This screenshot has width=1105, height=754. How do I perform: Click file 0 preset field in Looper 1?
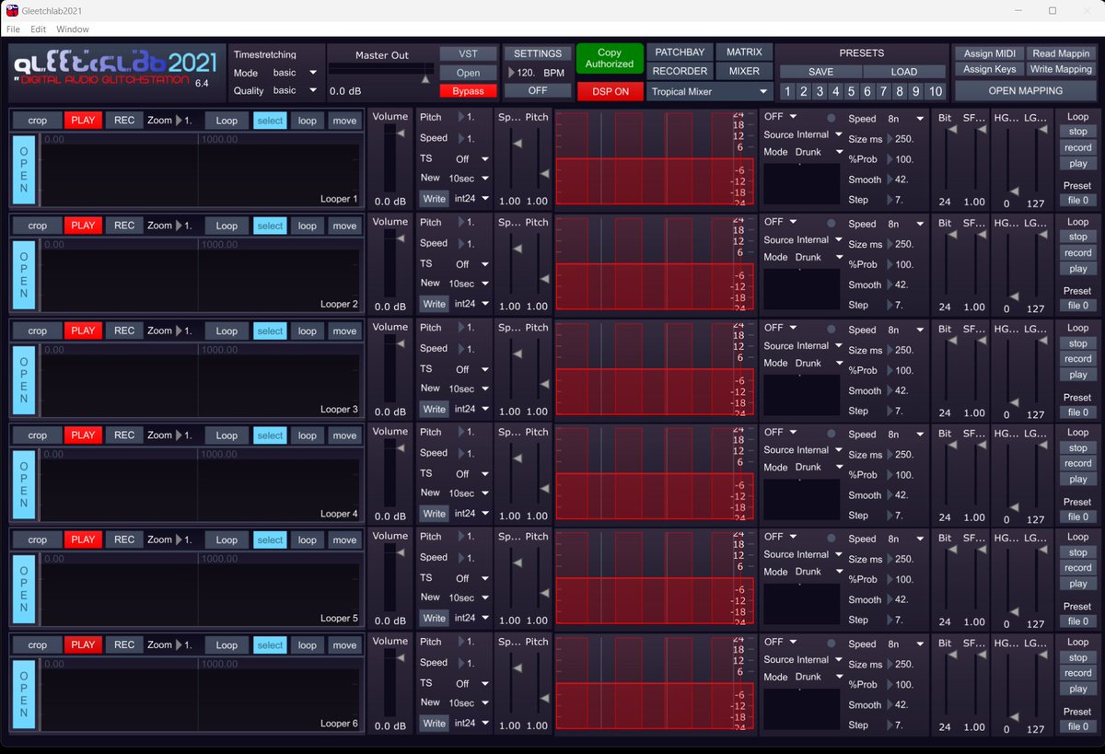[1078, 200]
